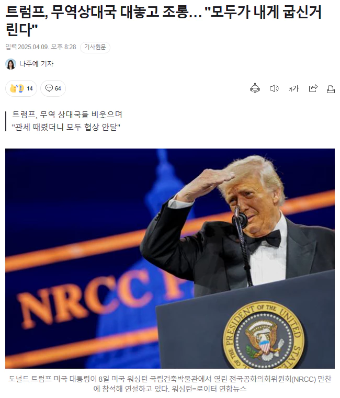Click the article headline about 트럼프
The image size is (340, 398).
point(163,20)
